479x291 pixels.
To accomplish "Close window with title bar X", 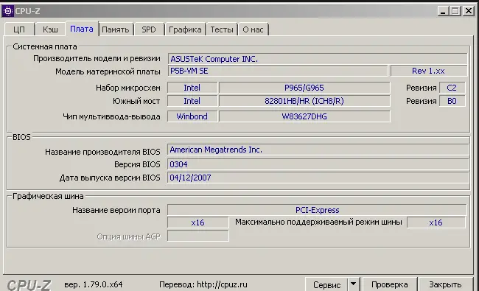I will pyautogui.click(x=468, y=11).
